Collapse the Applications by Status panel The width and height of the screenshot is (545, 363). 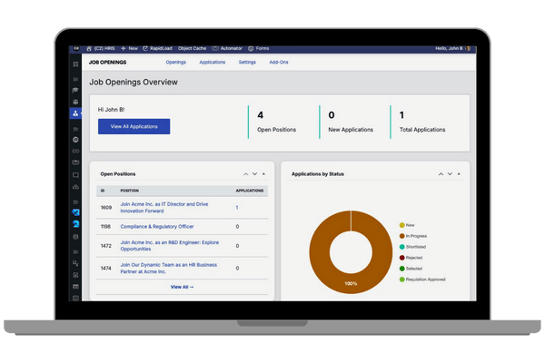pos(459,173)
